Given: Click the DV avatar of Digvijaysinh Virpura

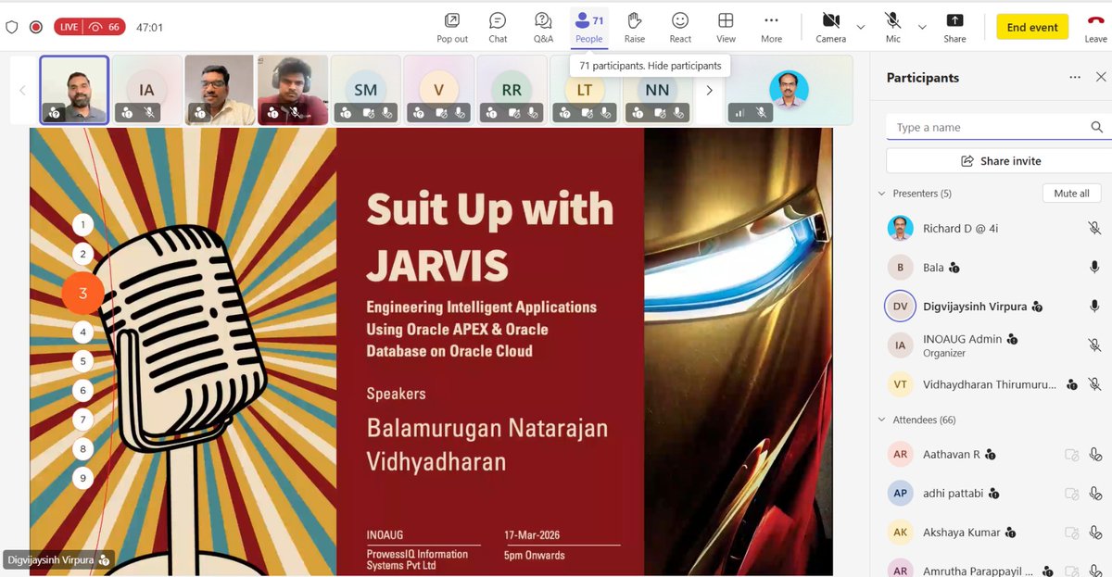Looking at the screenshot, I should point(900,306).
